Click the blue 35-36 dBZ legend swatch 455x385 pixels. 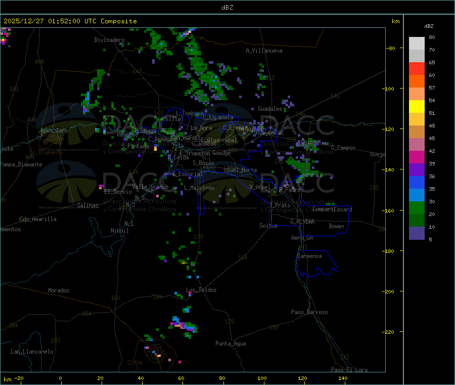[417, 182]
